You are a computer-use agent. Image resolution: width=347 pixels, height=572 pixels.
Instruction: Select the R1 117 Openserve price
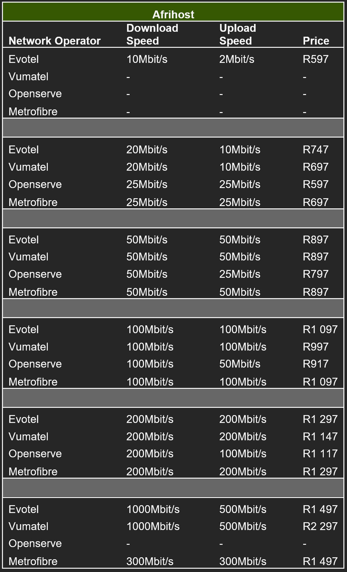pyautogui.click(x=320, y=454)
